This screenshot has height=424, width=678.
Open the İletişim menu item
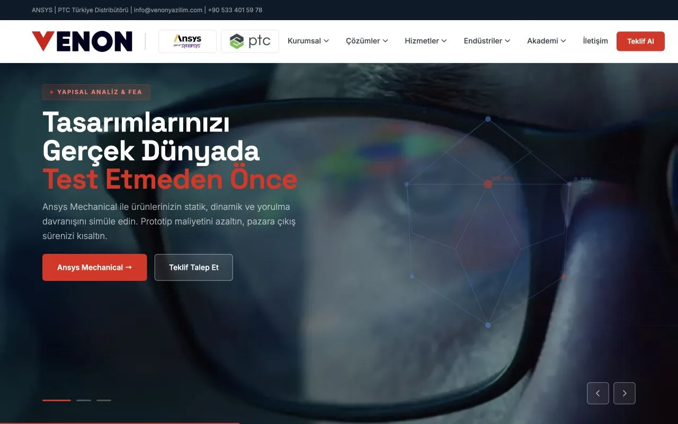595,41
